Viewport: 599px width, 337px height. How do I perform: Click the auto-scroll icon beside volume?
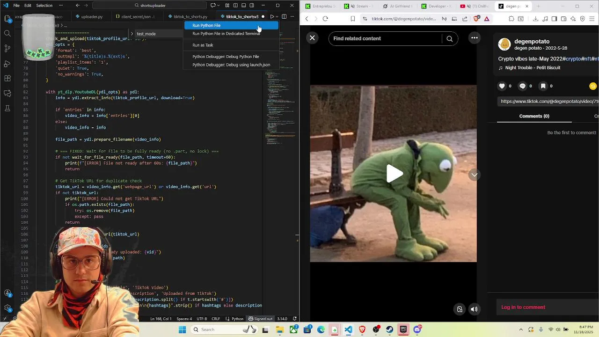460,309
